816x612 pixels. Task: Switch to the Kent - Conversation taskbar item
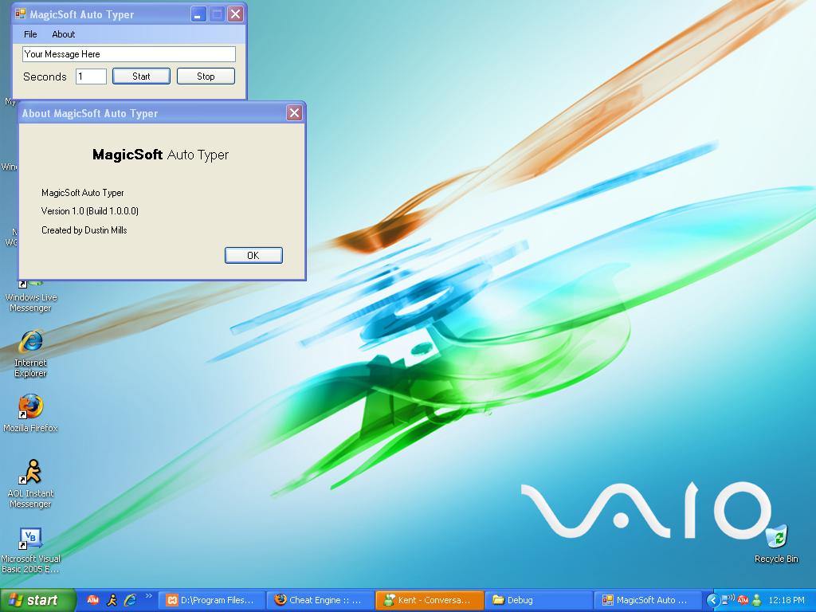[x=429, y=601]
